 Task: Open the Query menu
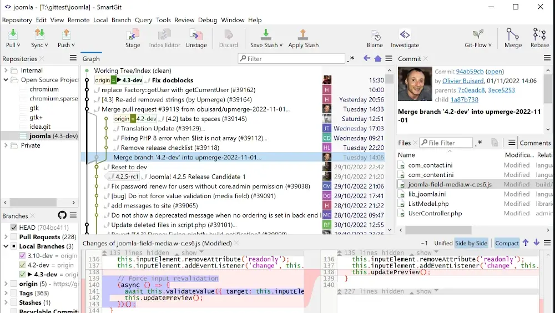tap(143, 20)
